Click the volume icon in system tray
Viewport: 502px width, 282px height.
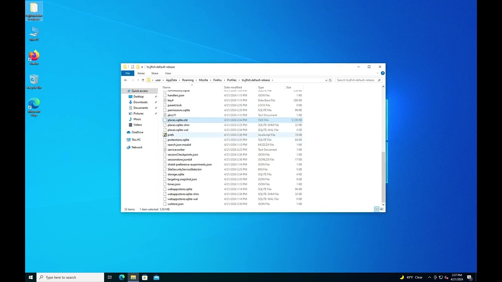pos(446,277)
